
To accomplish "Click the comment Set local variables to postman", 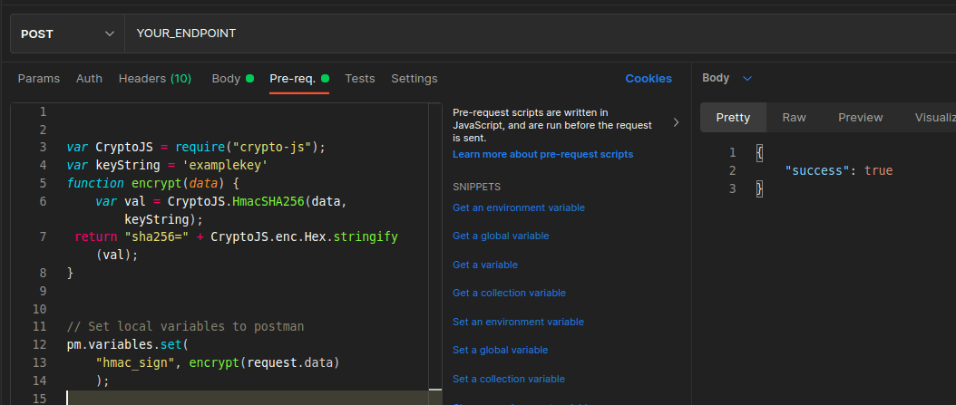I will 185,327.
